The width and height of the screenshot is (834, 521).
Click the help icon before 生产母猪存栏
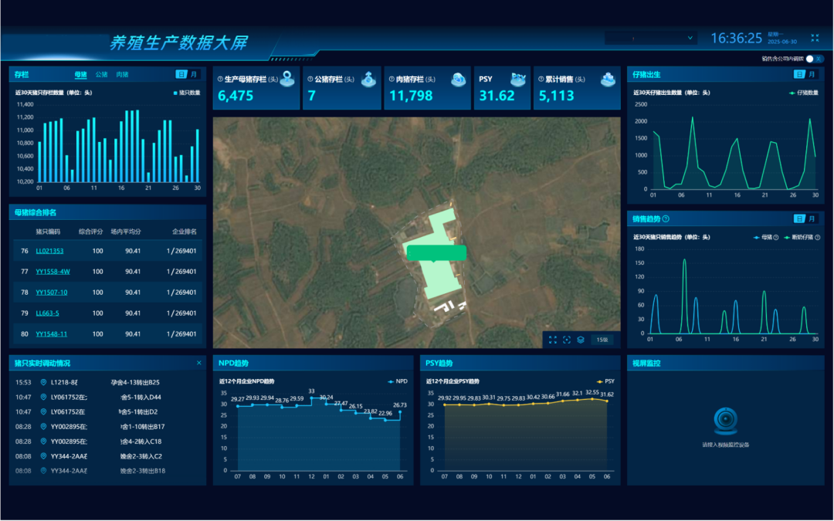[x=220, y=80]
